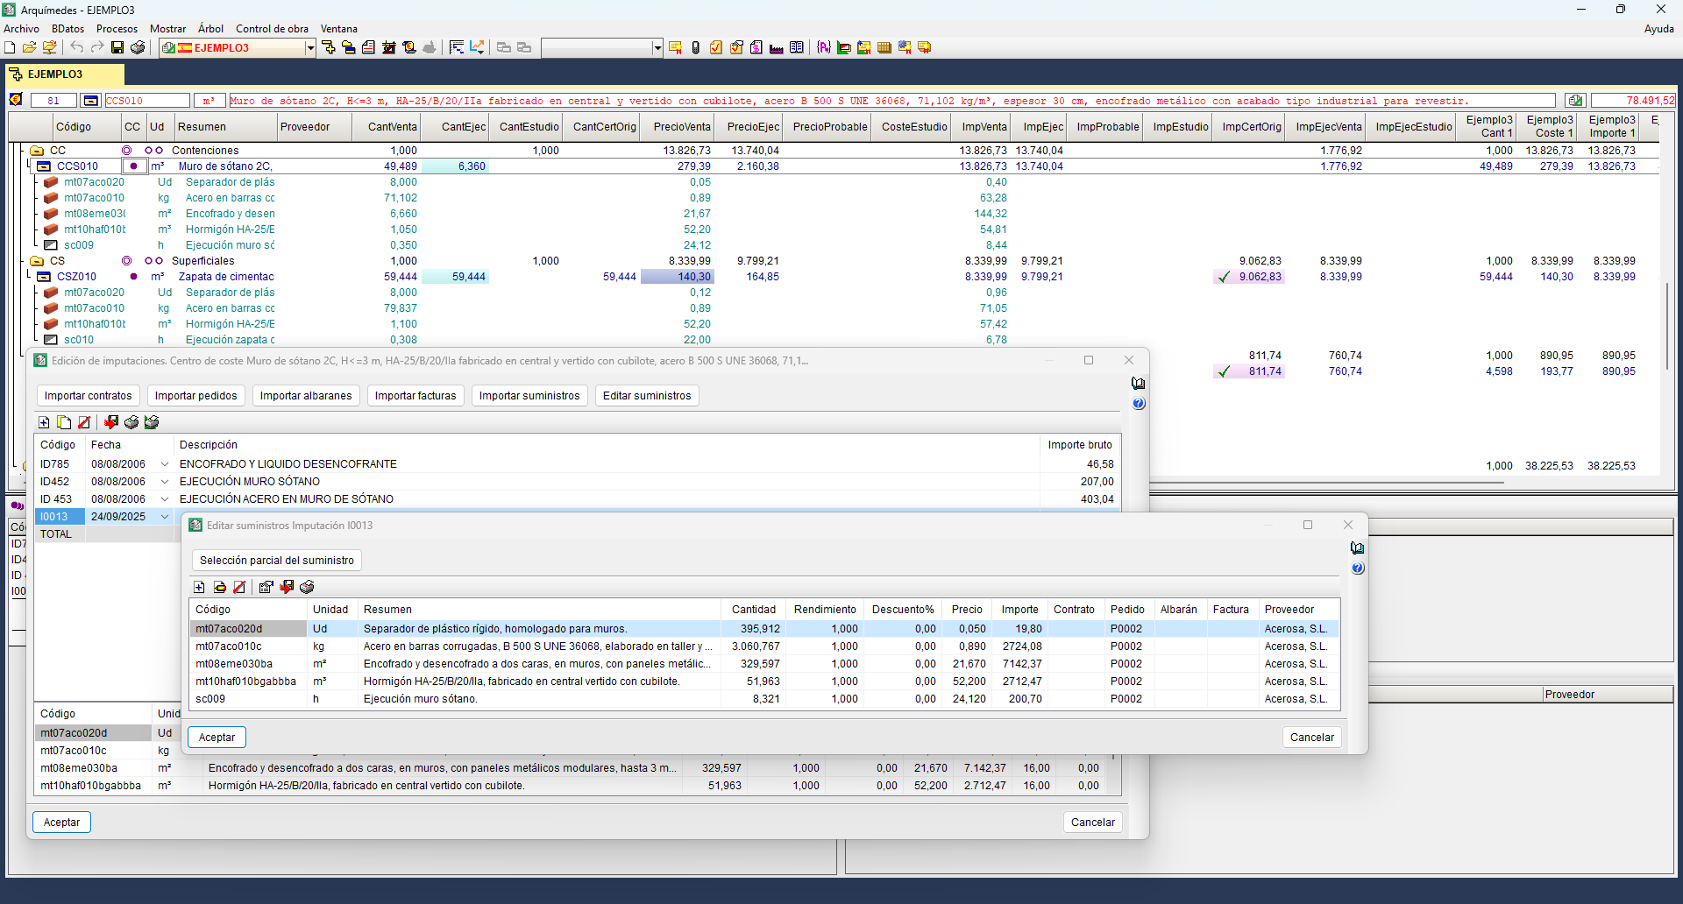Click the Undo arrow in main toolbar
Viewport: 1683px width, 904px height.
click(x=77, y=47)
